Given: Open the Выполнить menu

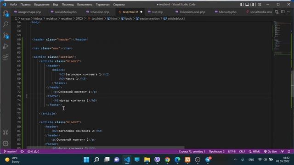Looking at the screenshot, I should [x=85, y=5].
